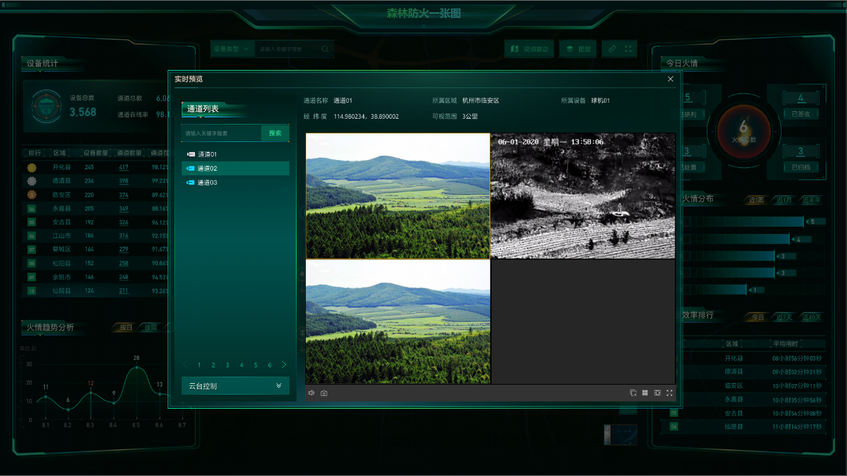Mute audio with the speaker icon
This screenshot has height=476, width=847.
coord(311,393)
